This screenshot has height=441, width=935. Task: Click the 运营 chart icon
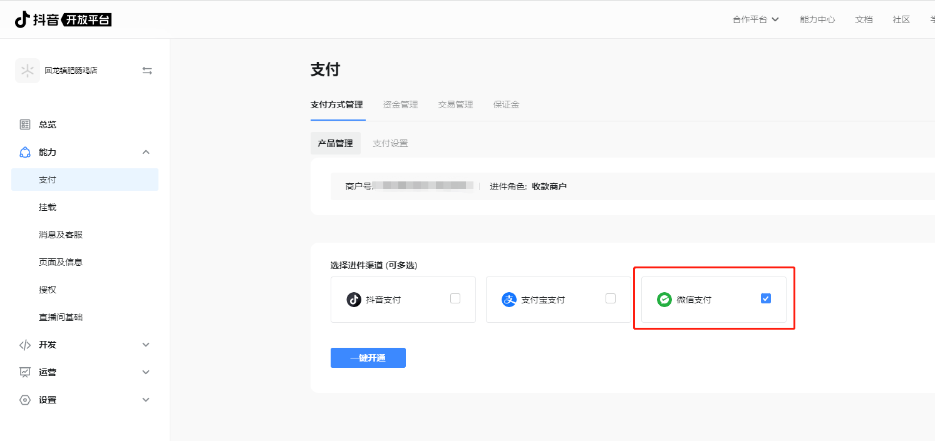(25, 372)
